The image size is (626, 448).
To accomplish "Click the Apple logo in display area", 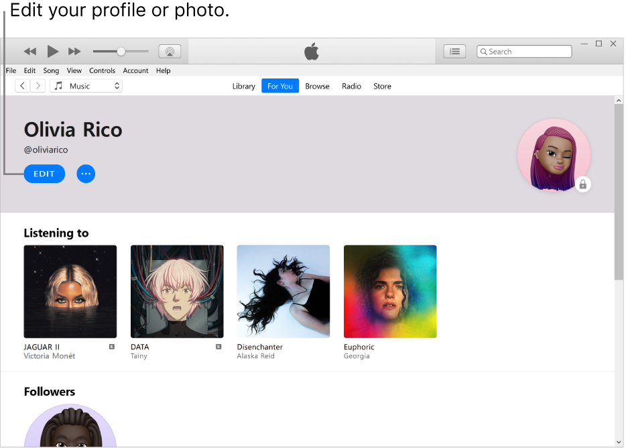I will point(312,52).
